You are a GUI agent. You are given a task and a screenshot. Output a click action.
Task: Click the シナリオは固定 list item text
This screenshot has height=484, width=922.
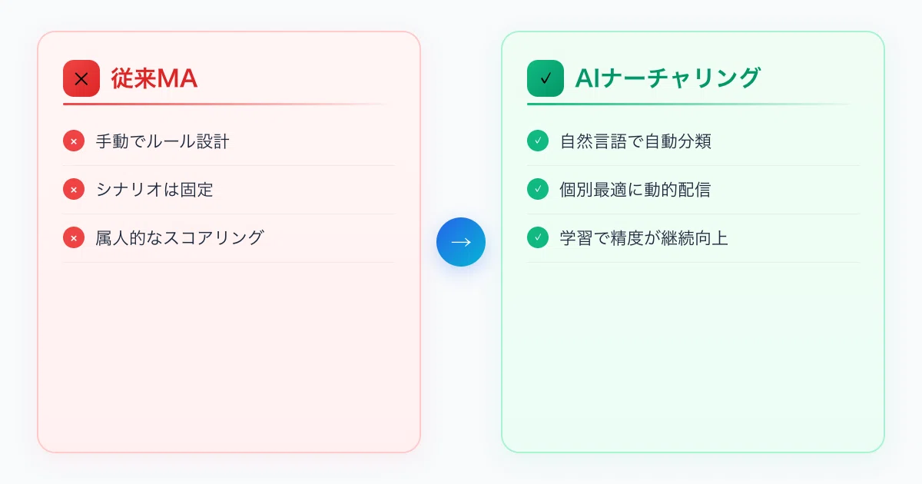click(x=154, y=189)
